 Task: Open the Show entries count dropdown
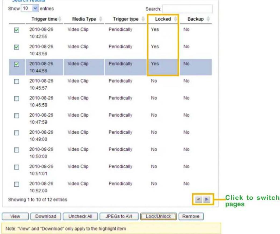click(x=30, y=8)
